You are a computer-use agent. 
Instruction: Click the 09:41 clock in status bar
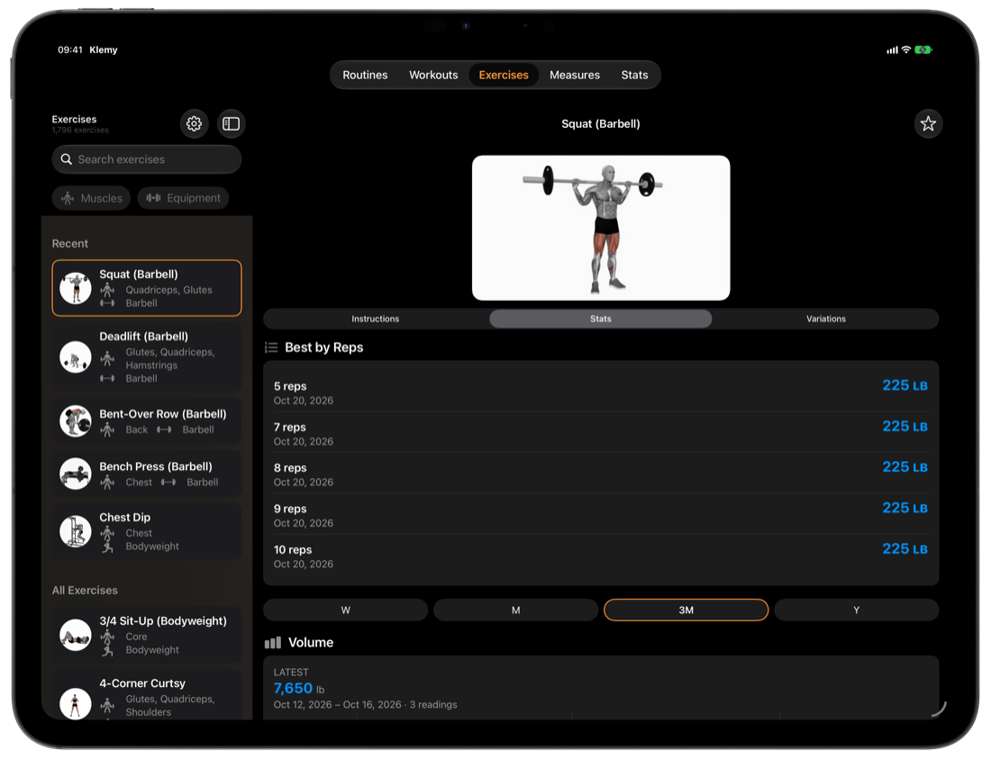tap(70, 50)
